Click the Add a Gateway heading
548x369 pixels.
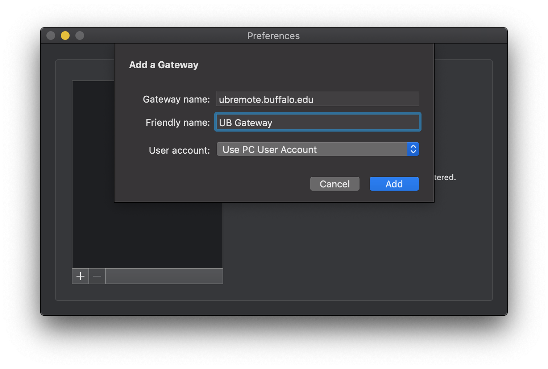[164, 65]
